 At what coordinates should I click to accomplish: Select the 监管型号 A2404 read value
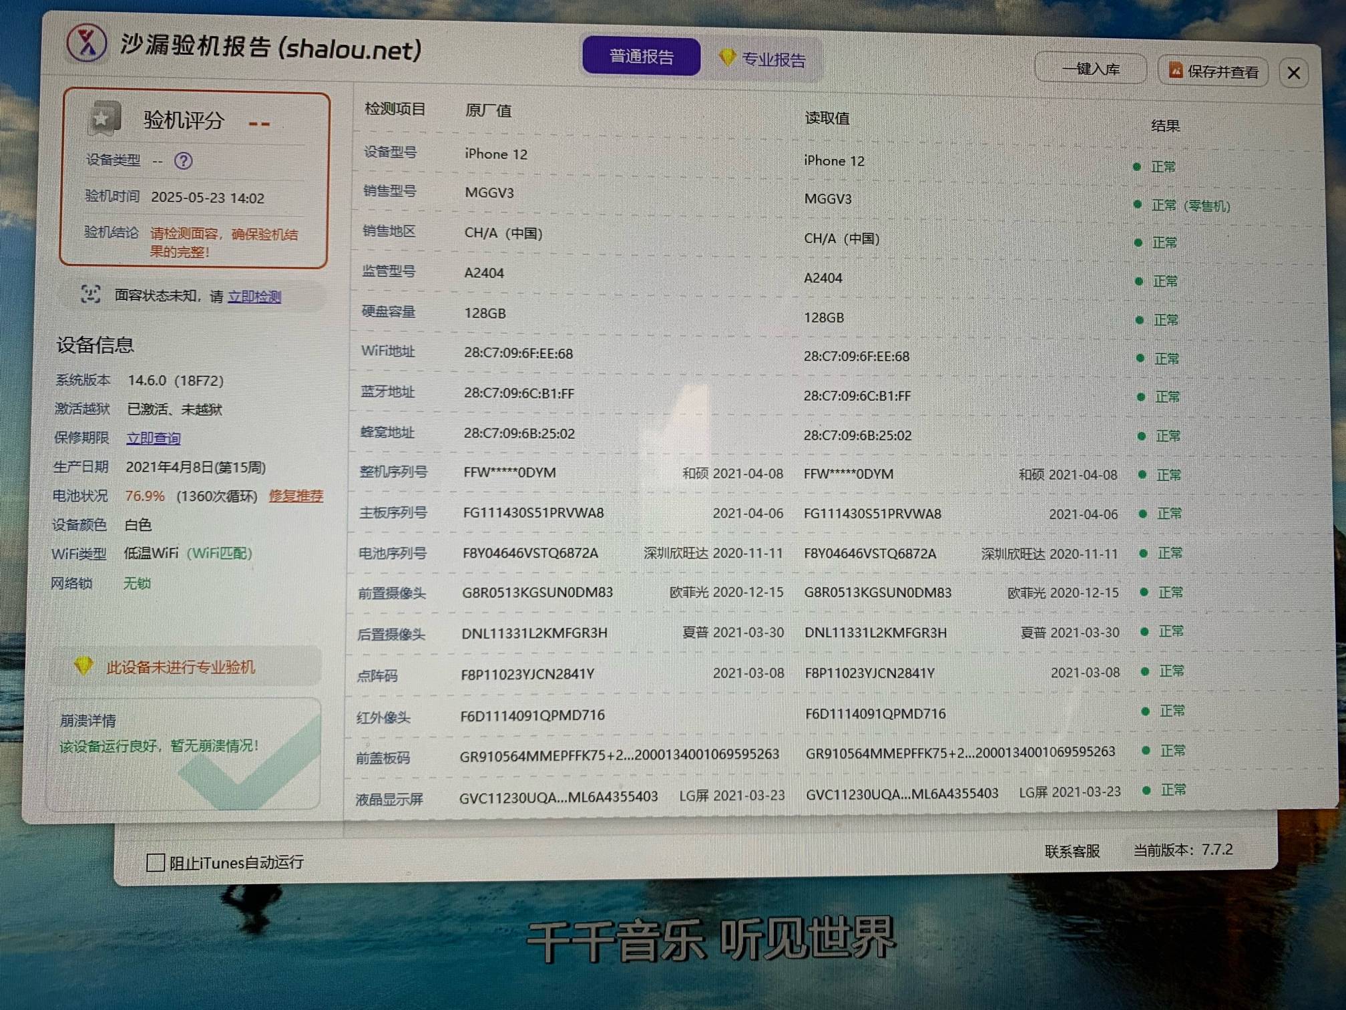click(823, 278)
